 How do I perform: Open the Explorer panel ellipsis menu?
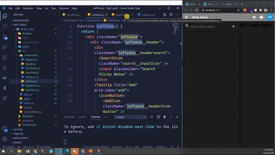coord(55,15)
